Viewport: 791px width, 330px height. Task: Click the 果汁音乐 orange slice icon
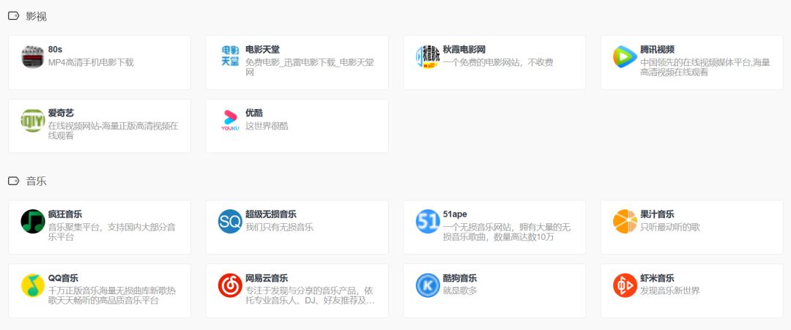tap(625, 222)
